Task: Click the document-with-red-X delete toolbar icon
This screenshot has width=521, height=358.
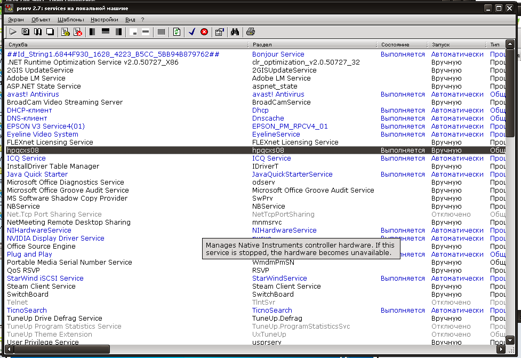Action: point(78,32)
